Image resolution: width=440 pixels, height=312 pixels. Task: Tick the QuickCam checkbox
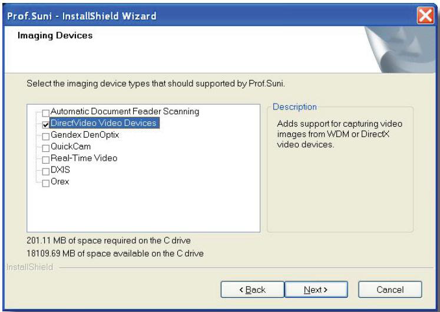(45, 148)
